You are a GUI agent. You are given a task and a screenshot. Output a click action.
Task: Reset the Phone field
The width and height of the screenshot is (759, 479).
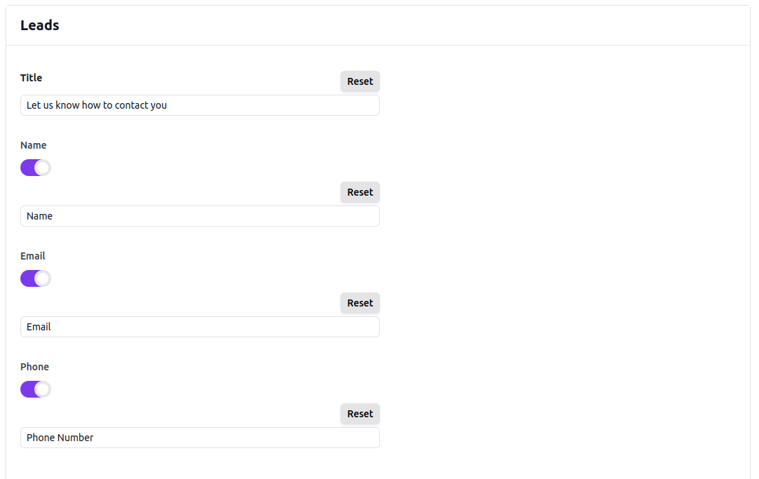(x=359, y=413)
